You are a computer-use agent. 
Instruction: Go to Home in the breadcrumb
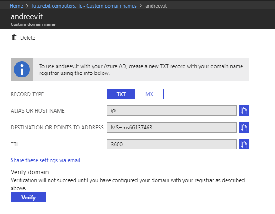pos(16,6)
